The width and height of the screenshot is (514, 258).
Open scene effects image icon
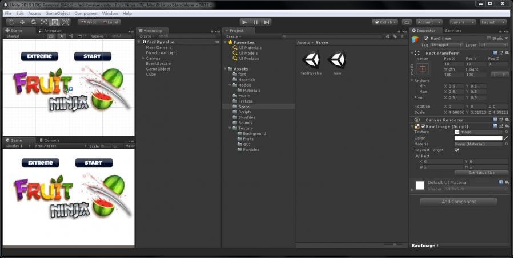click(79, 36)
